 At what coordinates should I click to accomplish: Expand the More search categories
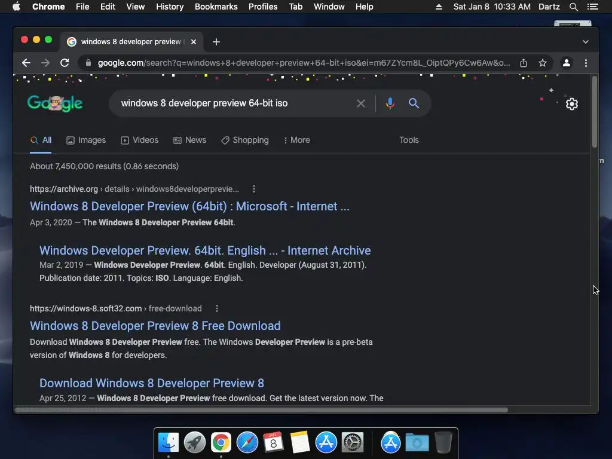tap(296, 140)
